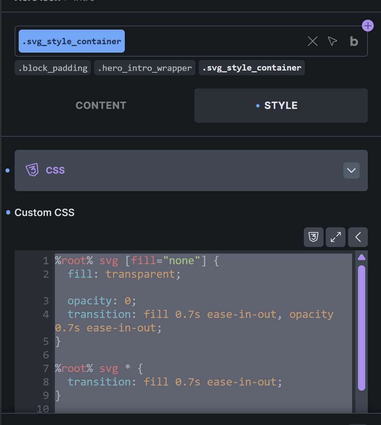This screenshot has width=381, height=425.
Task: Click the left arrow icon above editor
Action: coord(358,238)
